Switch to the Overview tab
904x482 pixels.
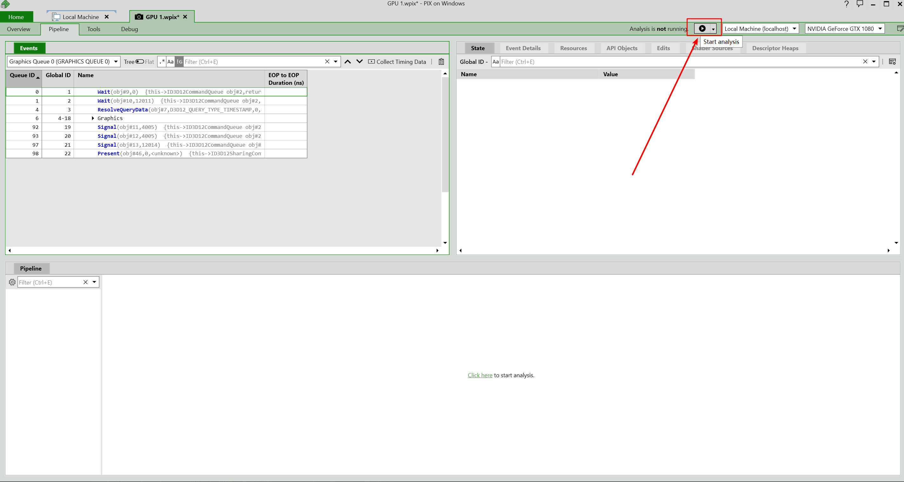(19, 29)
